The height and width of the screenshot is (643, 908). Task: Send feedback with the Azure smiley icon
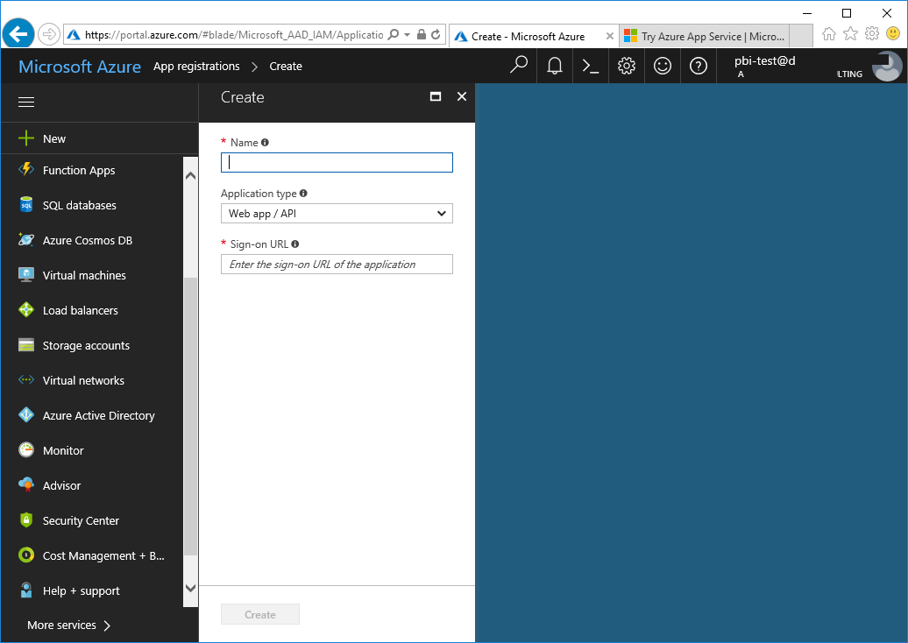(x=663, y=66)
